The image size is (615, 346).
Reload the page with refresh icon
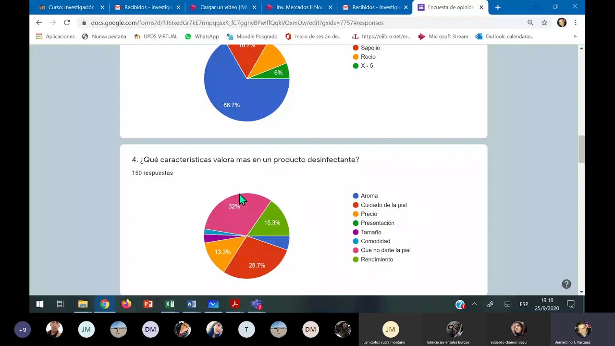67,23
